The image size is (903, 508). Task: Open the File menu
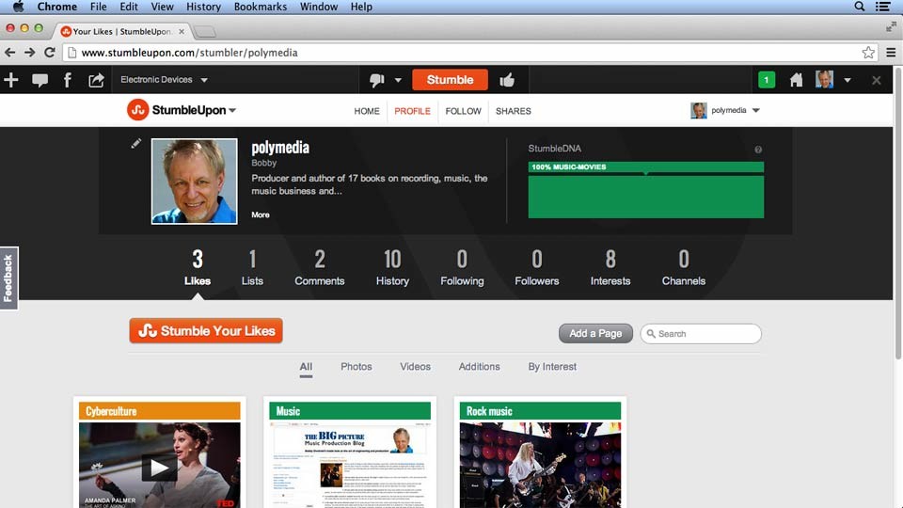tap(99, 7)
